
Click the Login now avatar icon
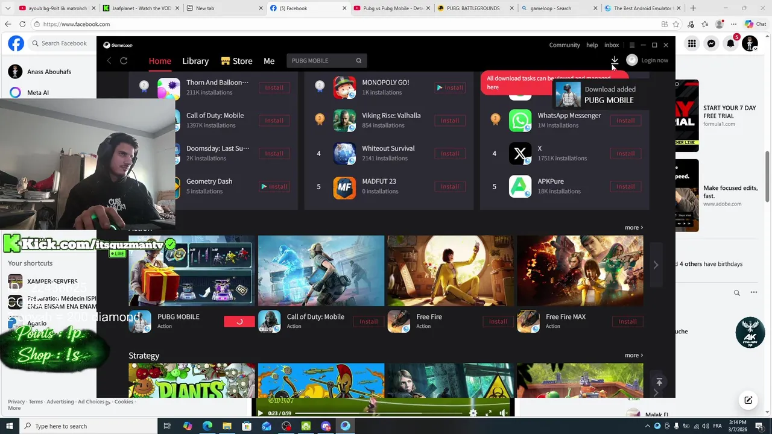pyautogui.click(x=632, y=60)
